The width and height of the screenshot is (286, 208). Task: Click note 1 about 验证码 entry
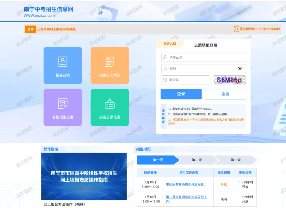(190, 109)
